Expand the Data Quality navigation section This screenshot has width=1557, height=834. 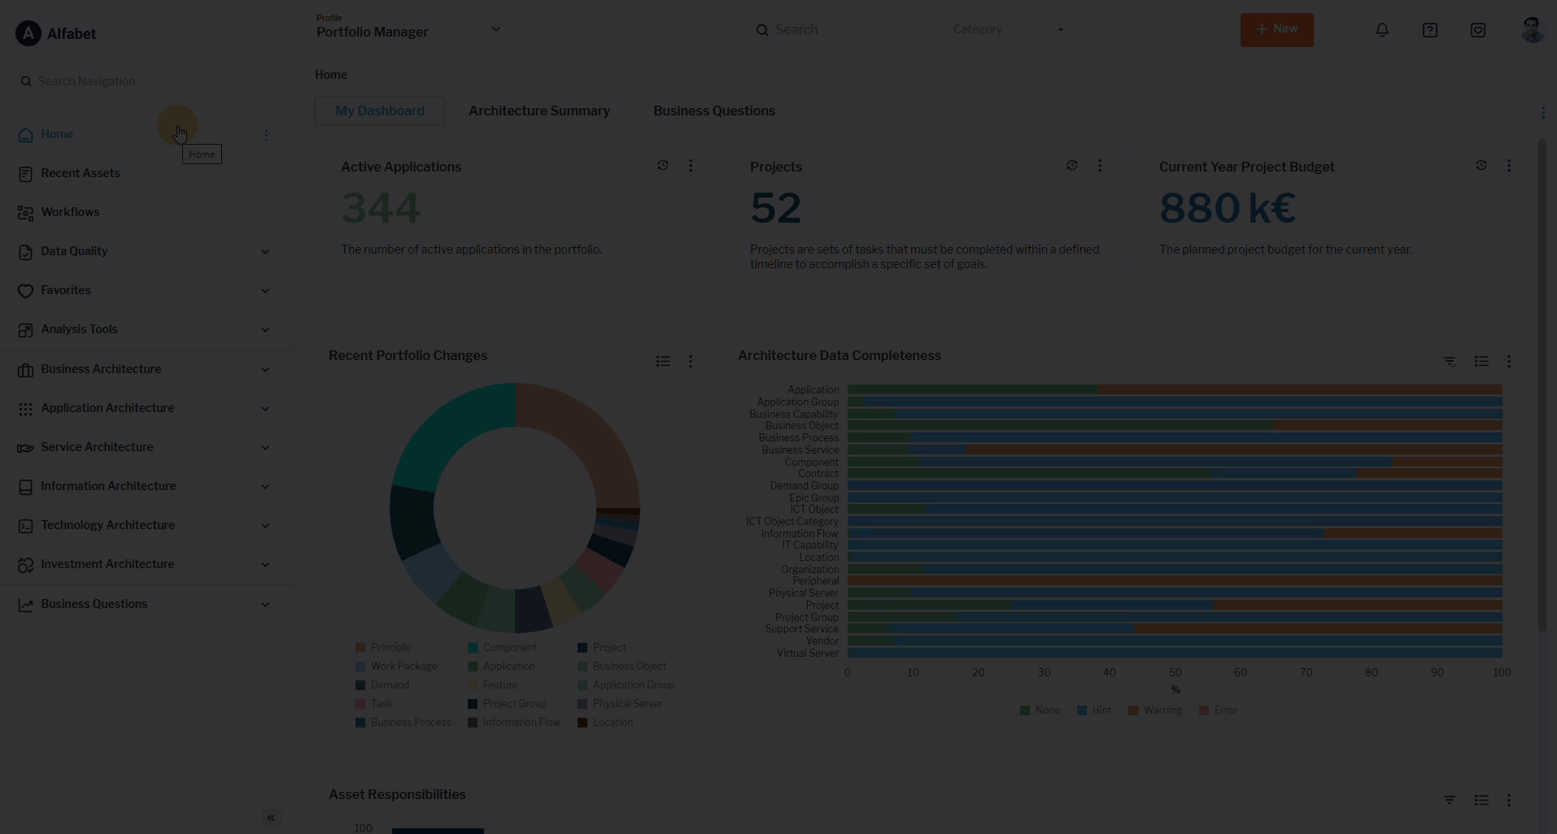pyautogui.click(x=264, y=252)
